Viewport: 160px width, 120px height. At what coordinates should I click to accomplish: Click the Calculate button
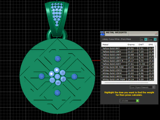point(129,101)
